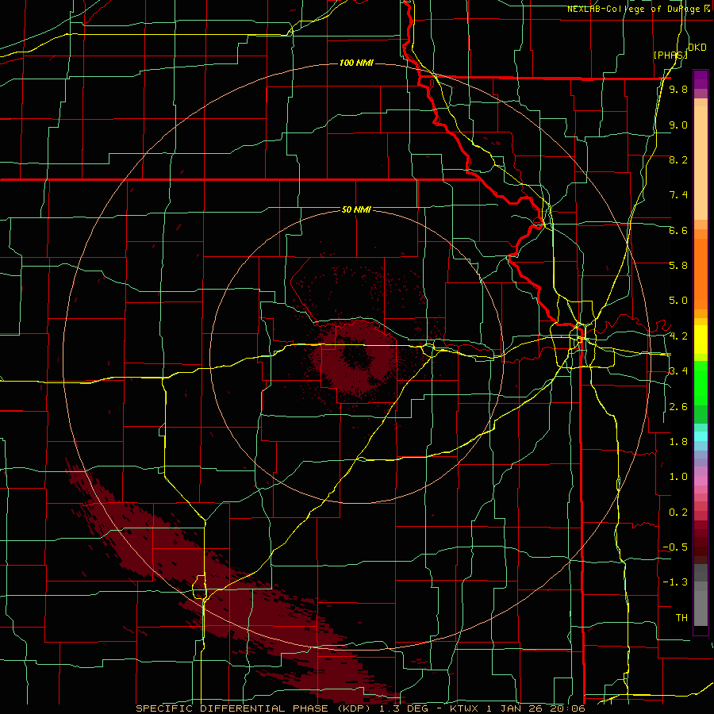Click the 0.2 scale value
This screenshot has height=714, width=714.
[678, 512]
